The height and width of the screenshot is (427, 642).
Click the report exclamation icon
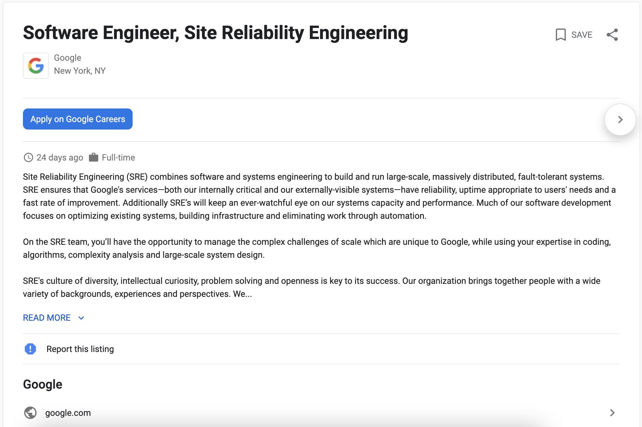click(x=30, y=349)
